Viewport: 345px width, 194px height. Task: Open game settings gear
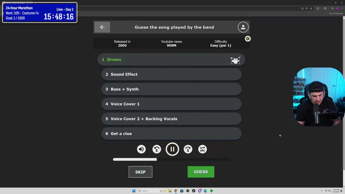tap(248, 39)
